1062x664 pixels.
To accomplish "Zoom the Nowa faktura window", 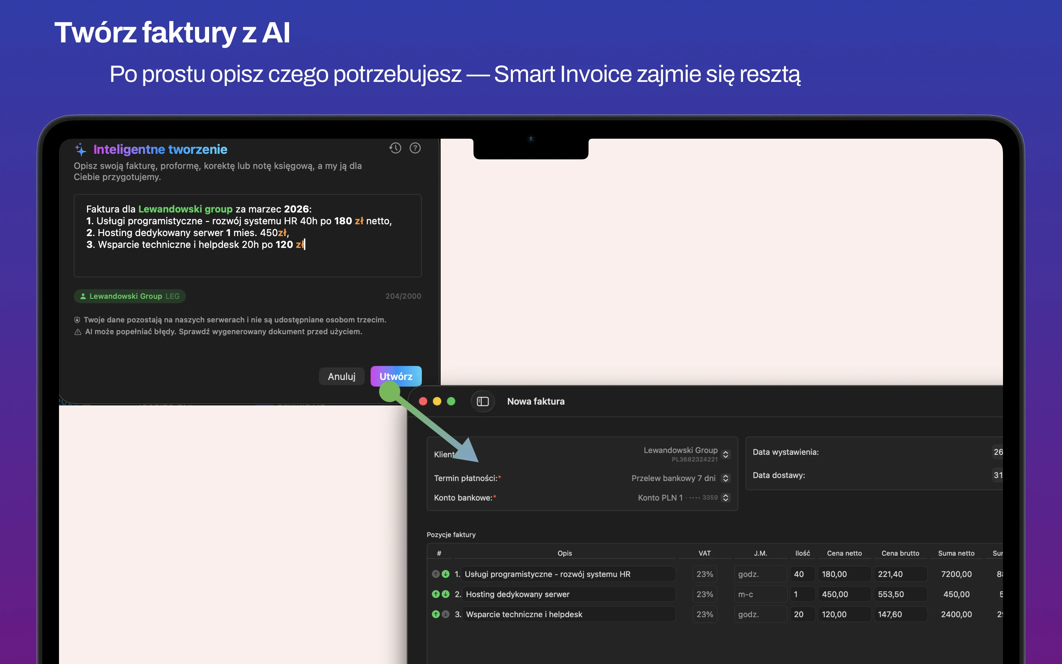I will pyautogui.click(x=451, y=401).
